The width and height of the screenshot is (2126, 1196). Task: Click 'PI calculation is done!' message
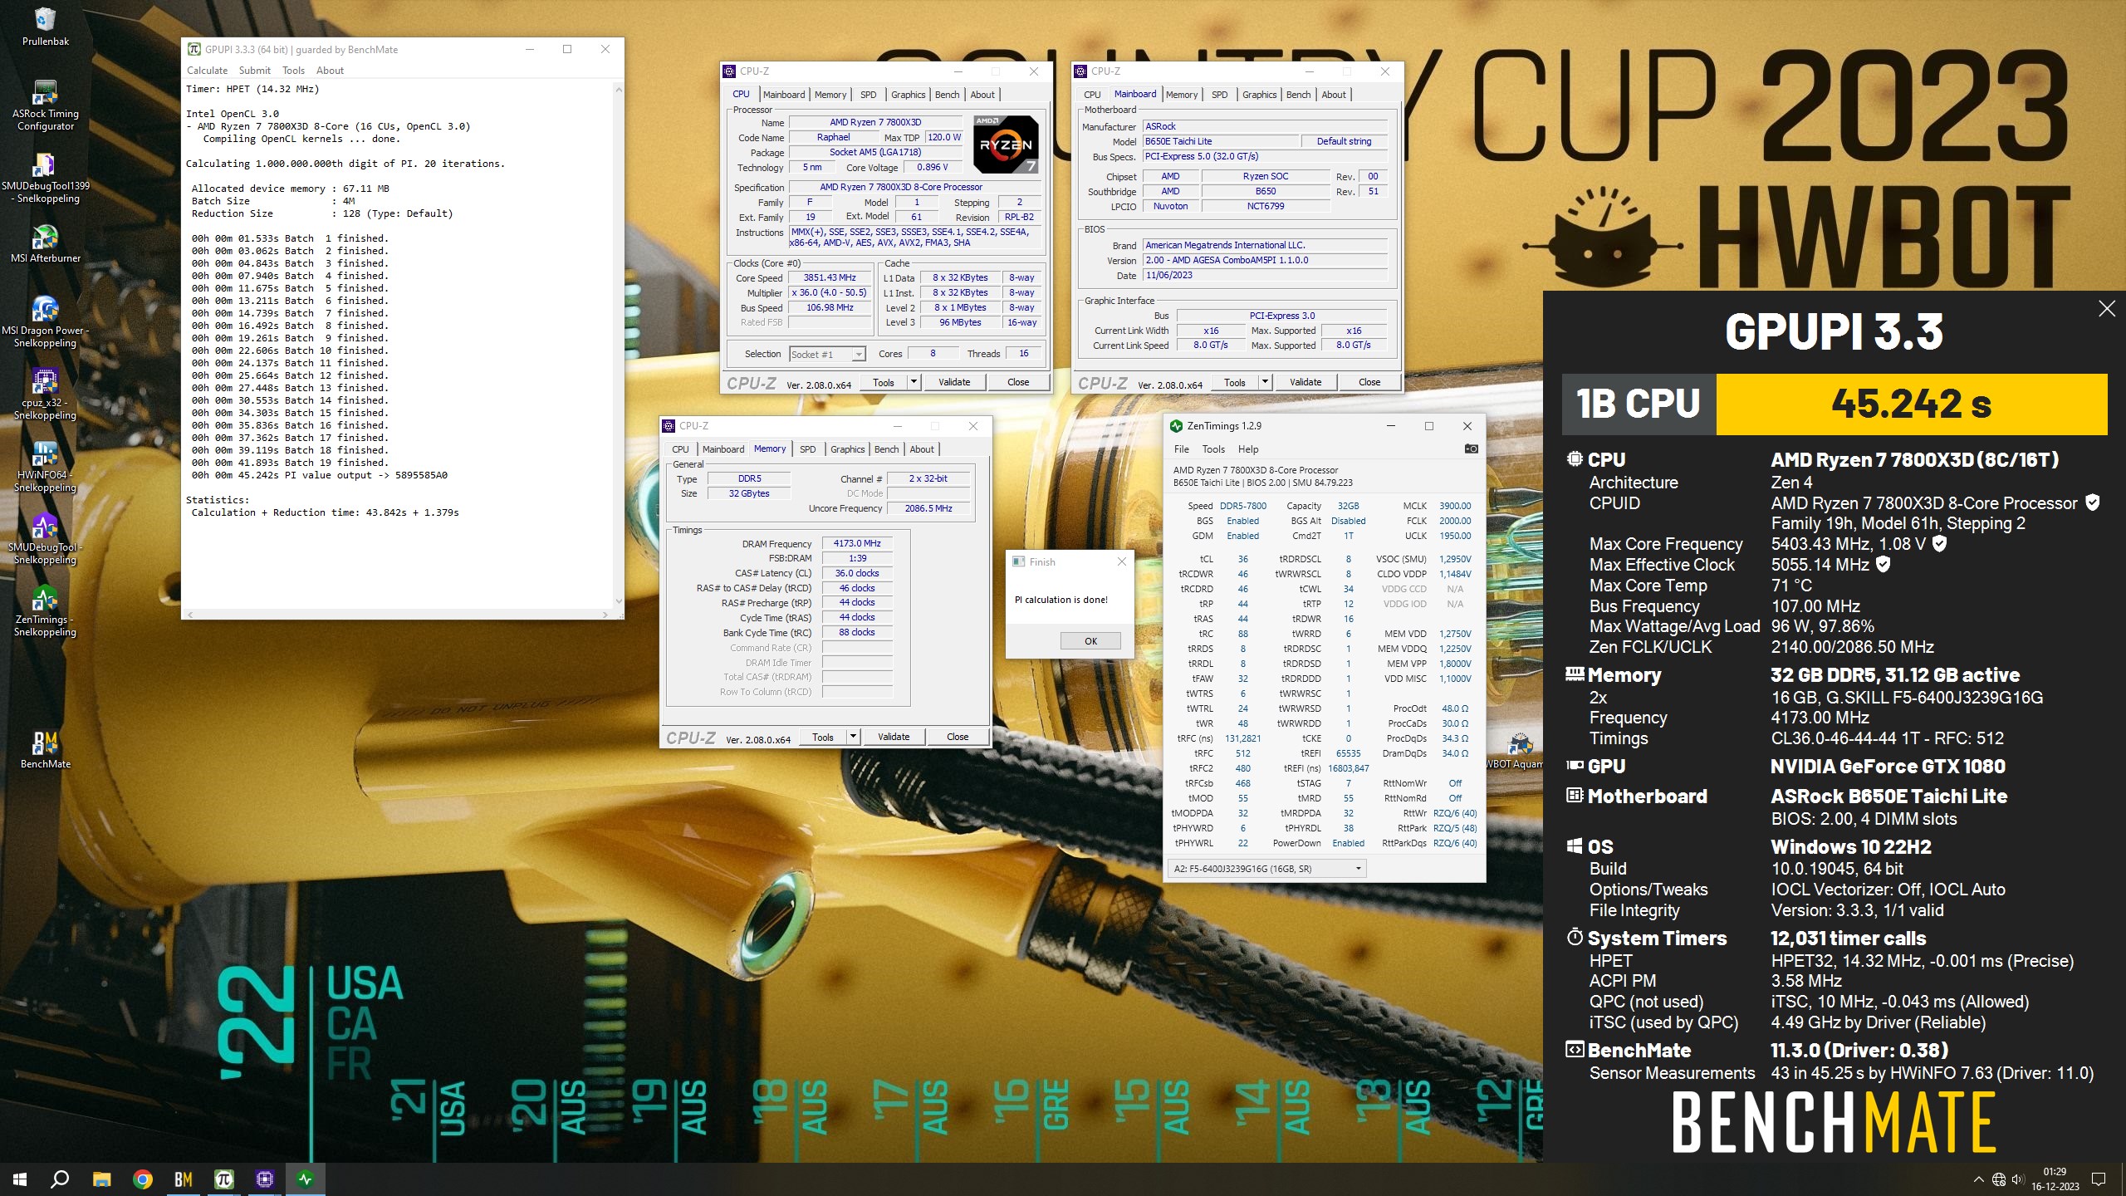[x=1061, y=600]
